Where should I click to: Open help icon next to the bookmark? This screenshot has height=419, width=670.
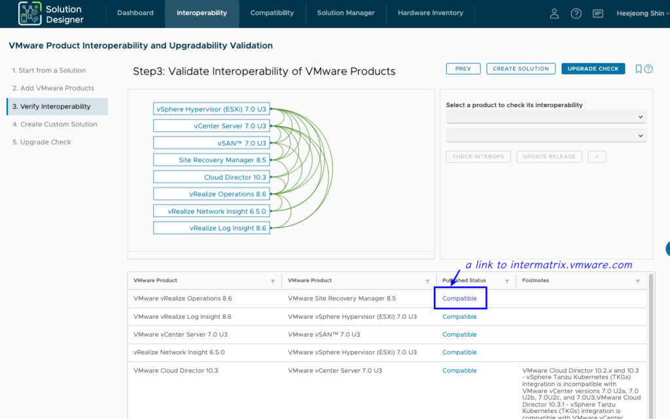648,68
